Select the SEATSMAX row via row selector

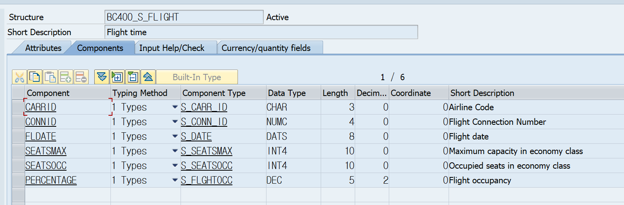click(x=18, y=151)
